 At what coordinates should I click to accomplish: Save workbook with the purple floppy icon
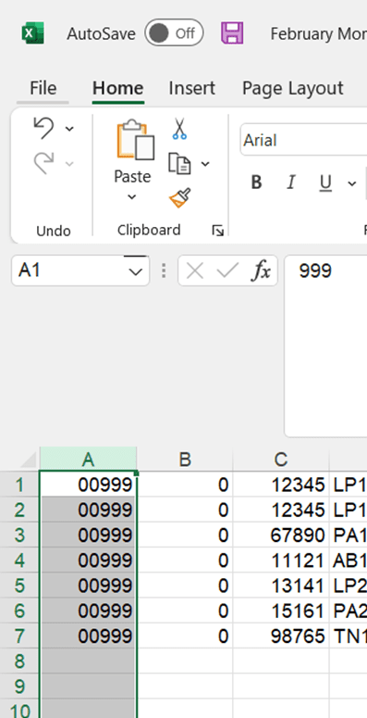pyautogui.click(x=232, y=33)
